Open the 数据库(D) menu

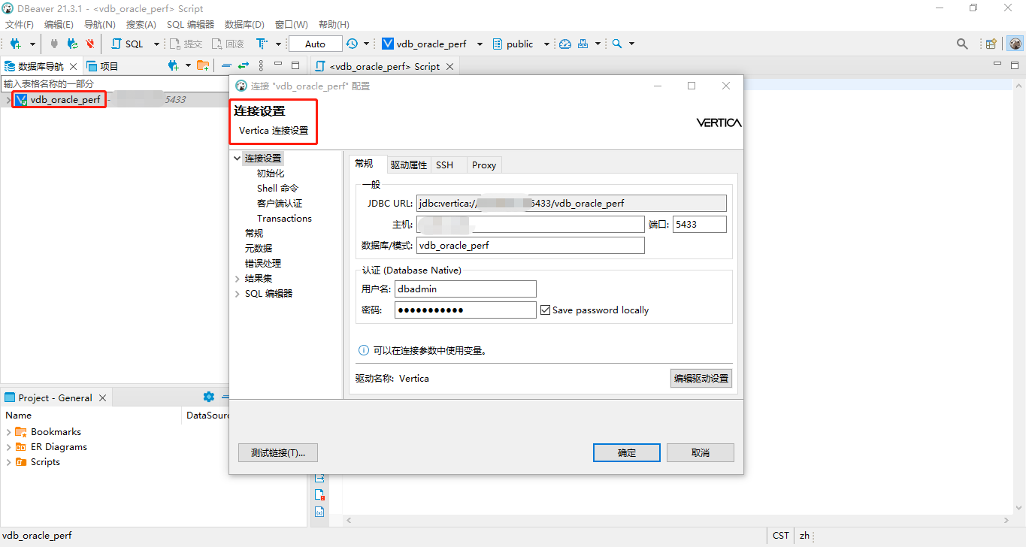[244, 24]
